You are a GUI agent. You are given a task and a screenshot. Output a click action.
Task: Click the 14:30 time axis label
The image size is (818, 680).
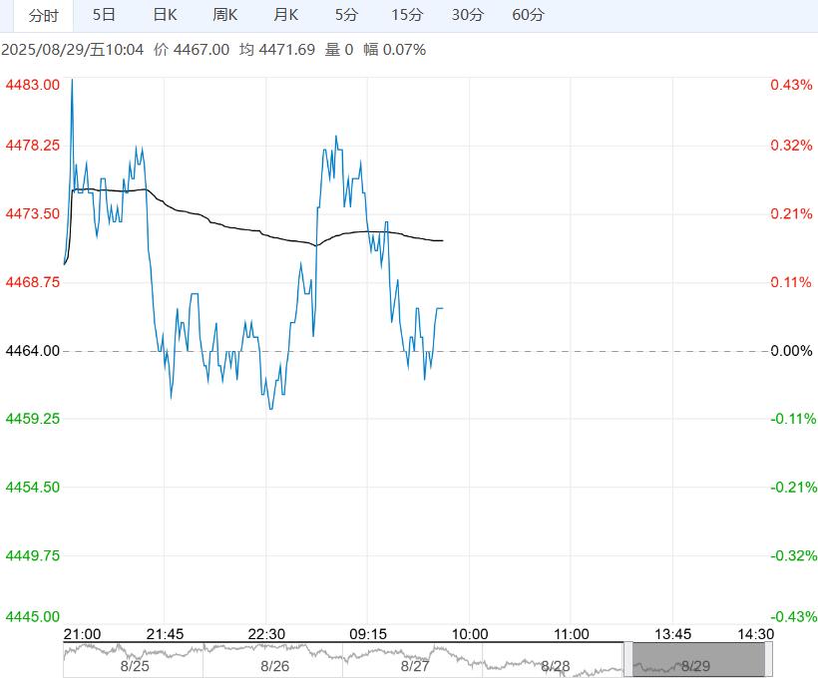[x=755, y=634]
